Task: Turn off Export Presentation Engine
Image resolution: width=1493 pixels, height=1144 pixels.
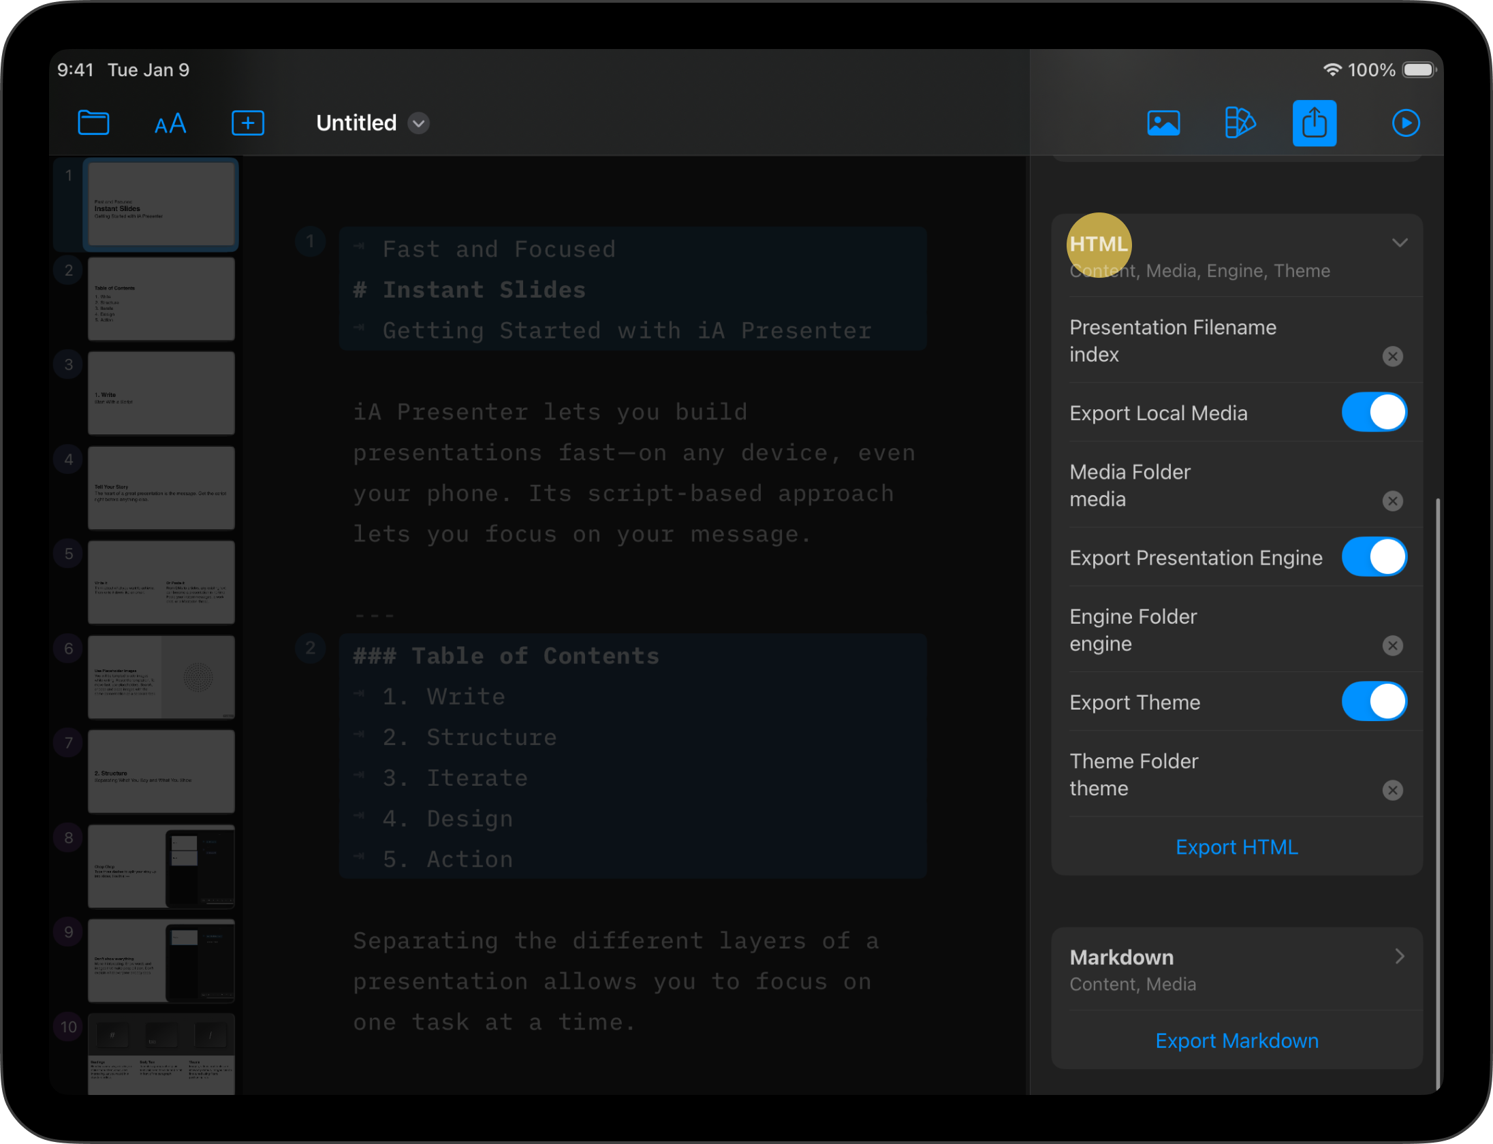Action: coord(1374,557)
